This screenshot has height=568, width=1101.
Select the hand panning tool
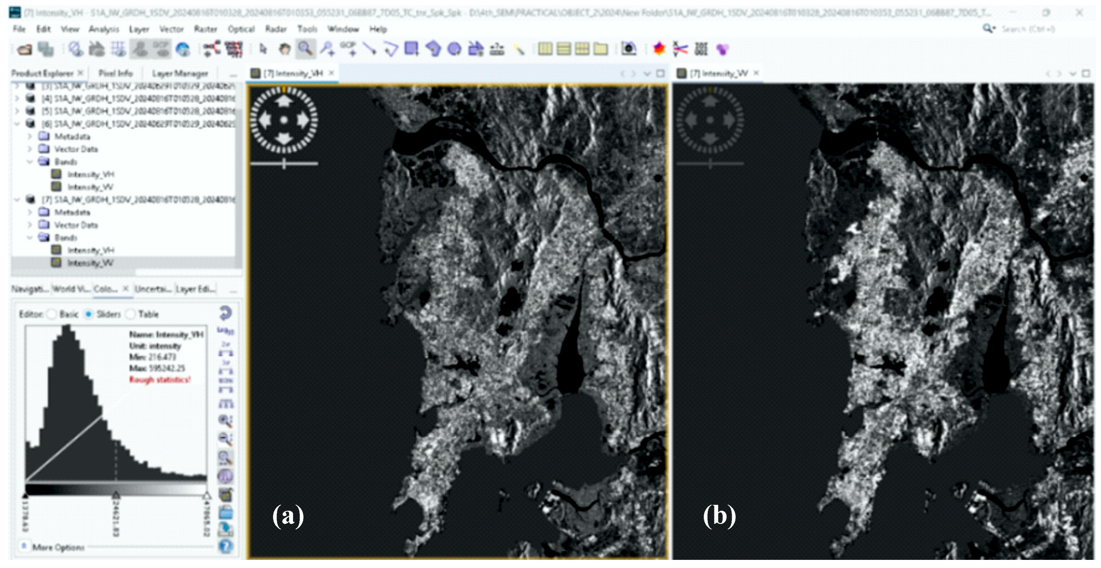[285, 49]
